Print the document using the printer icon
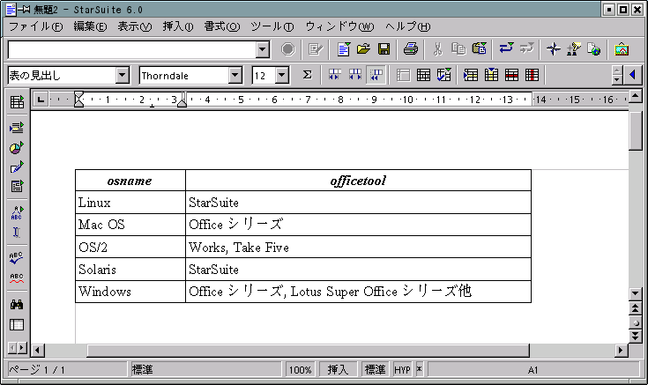The width and height of the screenshot is (648, 385). click(x=410, y=49)
